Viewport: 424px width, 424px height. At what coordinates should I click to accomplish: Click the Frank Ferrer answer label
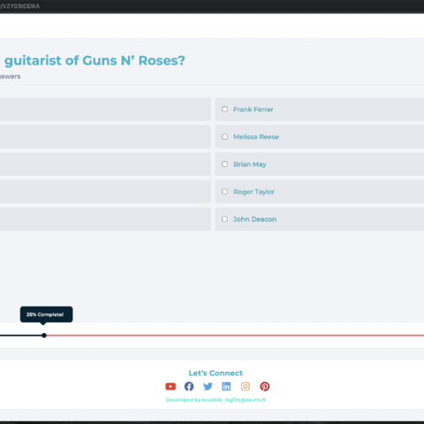pyautogui.click(x=254, y=110)
